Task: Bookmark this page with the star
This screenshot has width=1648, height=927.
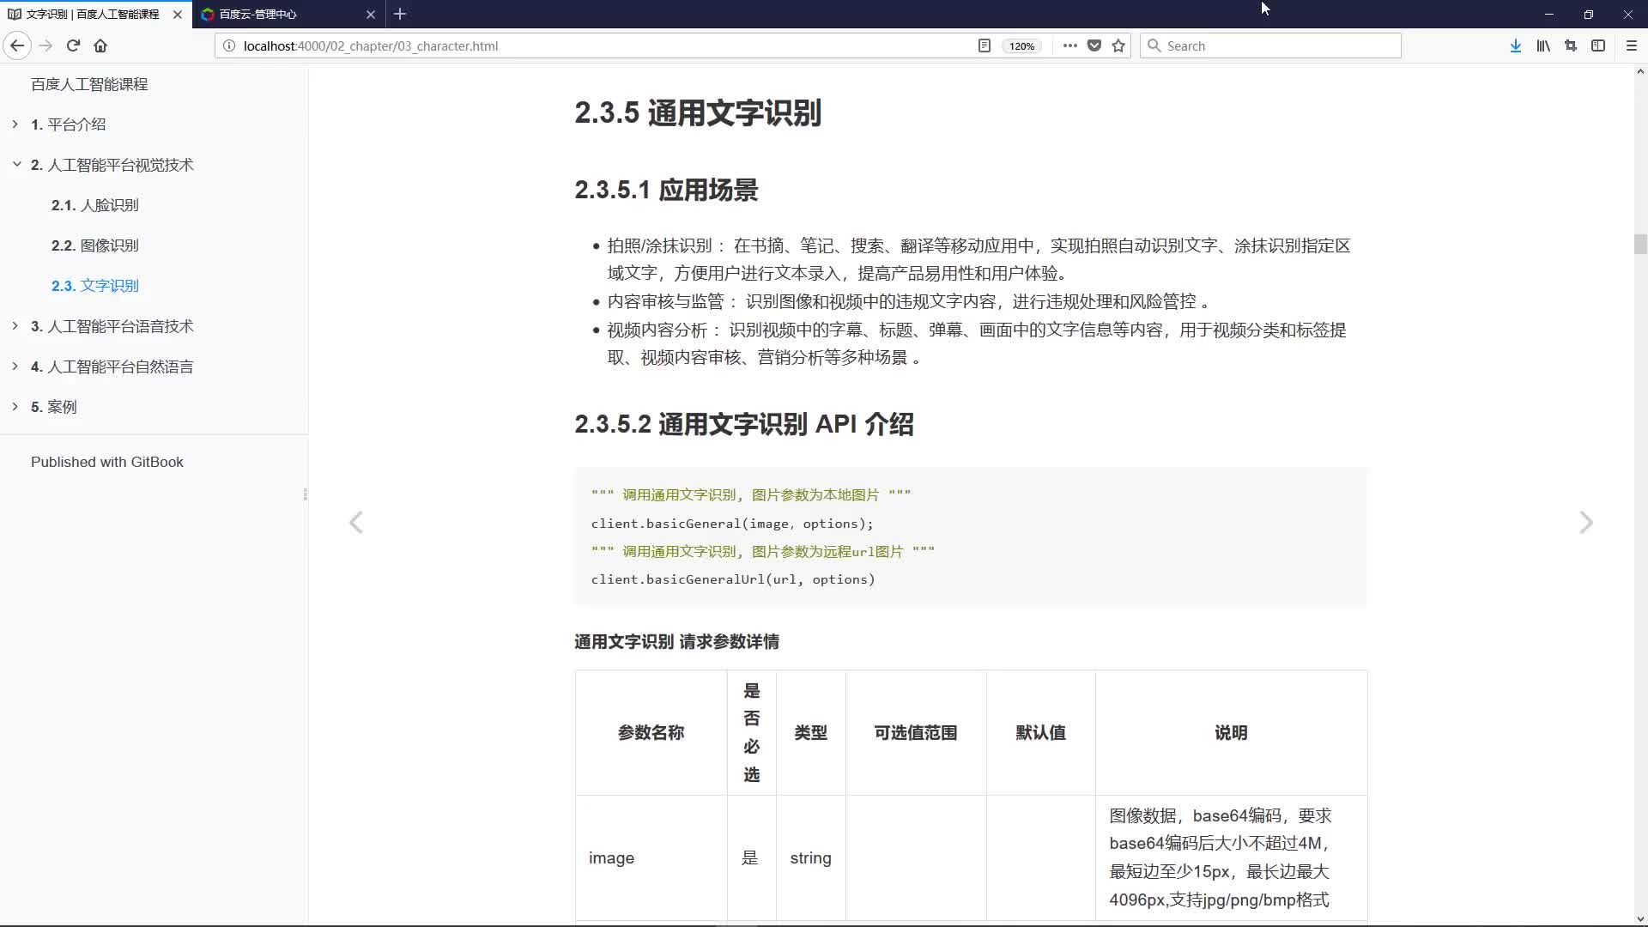Action: click(x=1118, y=45)
